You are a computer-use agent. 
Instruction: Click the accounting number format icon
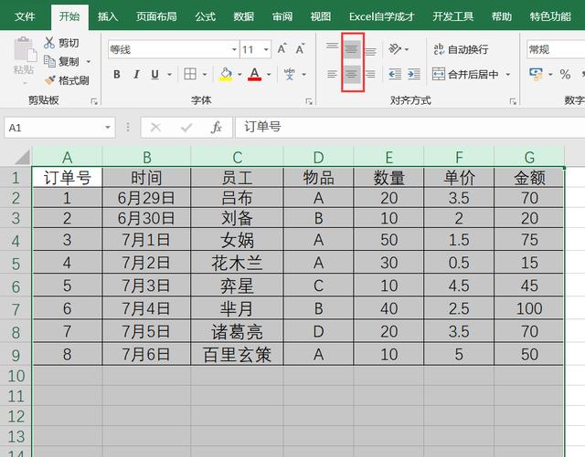537,74
